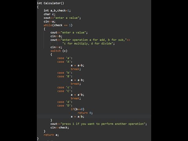
Task: Click the 'int Calculator()' function declaration line
Action: (x=51, y=3)
